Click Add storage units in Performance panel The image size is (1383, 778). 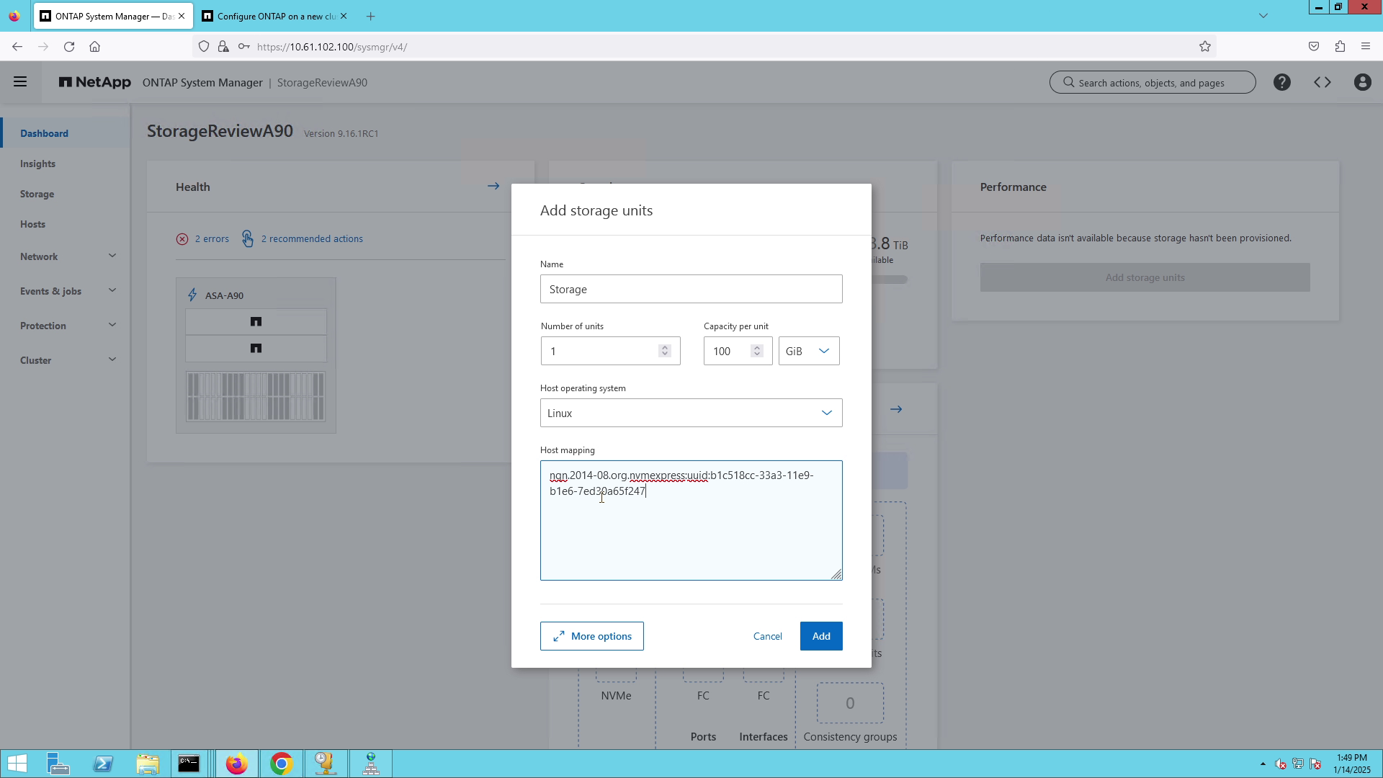pos(1145,277)
